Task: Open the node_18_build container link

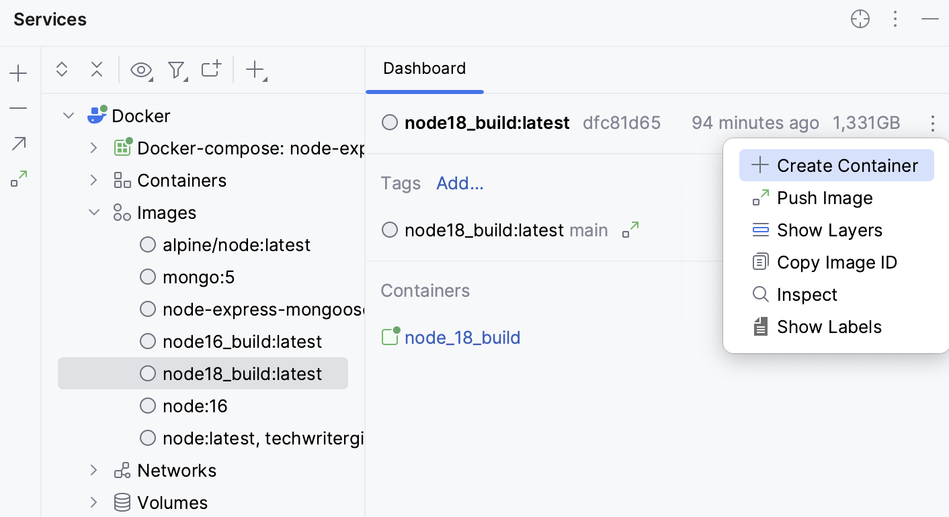Action: click(x=462, y=337)
